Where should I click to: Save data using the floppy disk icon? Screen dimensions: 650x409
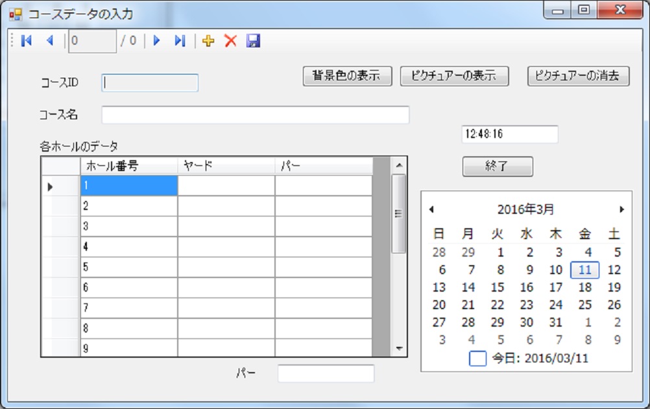252,41
